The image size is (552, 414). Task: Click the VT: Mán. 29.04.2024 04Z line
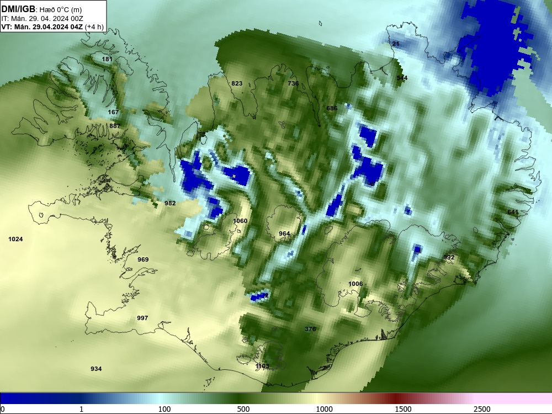tap(52, 27)
